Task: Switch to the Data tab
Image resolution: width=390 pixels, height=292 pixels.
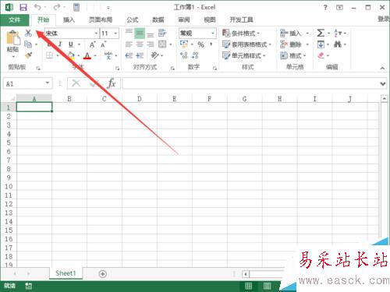Action: pyautogui.click(x=158, y=19)
